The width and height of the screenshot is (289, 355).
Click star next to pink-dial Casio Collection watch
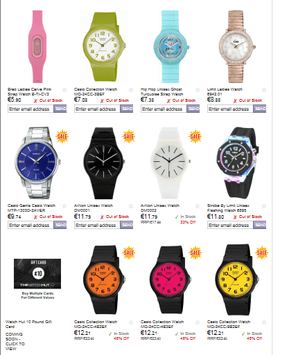click(198, 322)
